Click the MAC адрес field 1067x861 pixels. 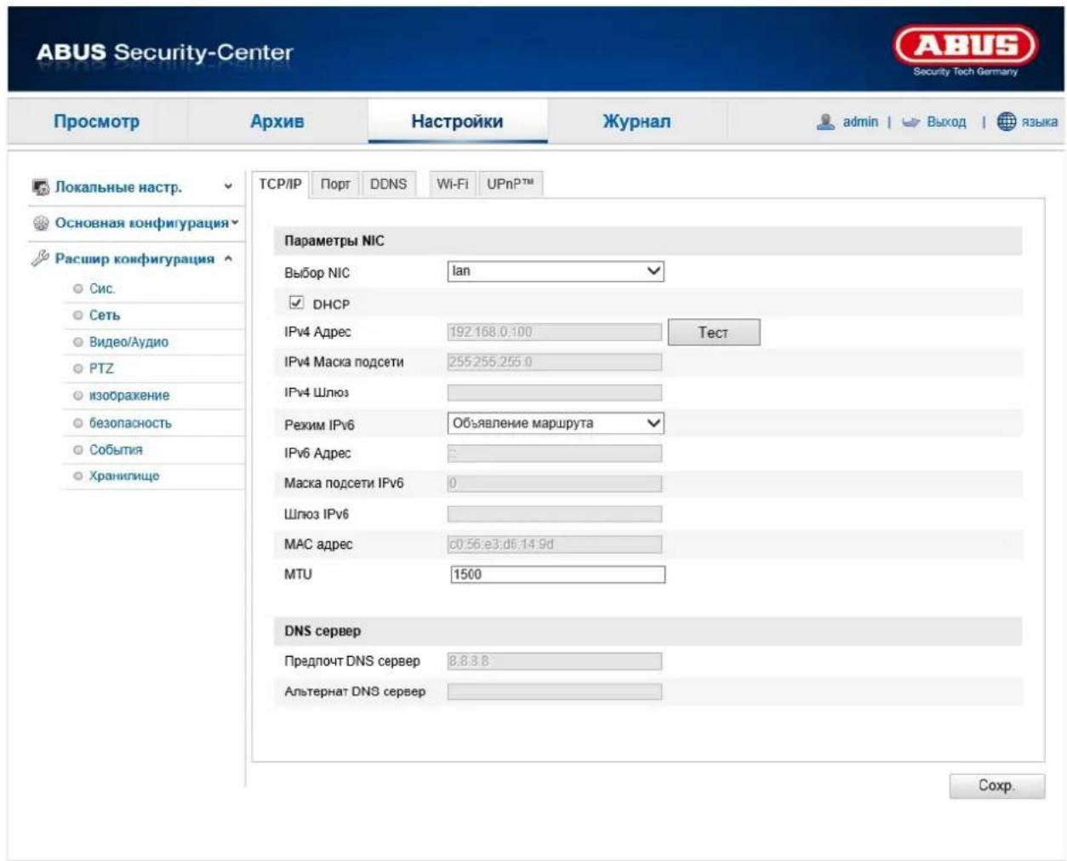point(555,545)
